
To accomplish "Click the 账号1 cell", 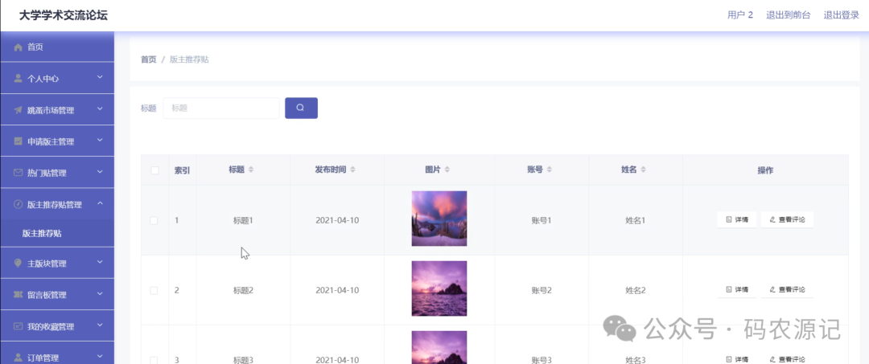I will point(542,220).
